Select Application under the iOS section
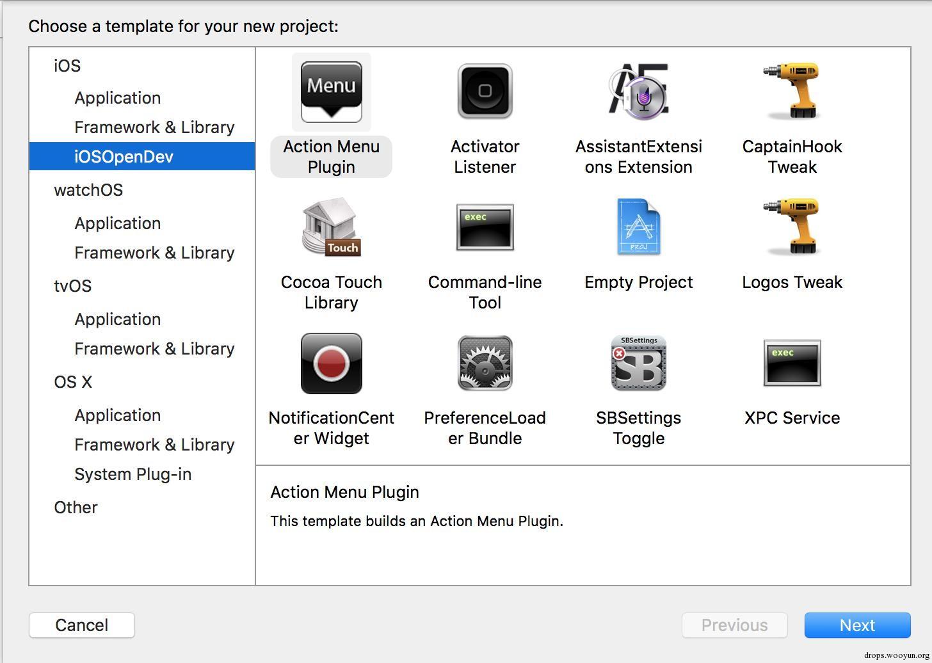 (x=117, y=98)
